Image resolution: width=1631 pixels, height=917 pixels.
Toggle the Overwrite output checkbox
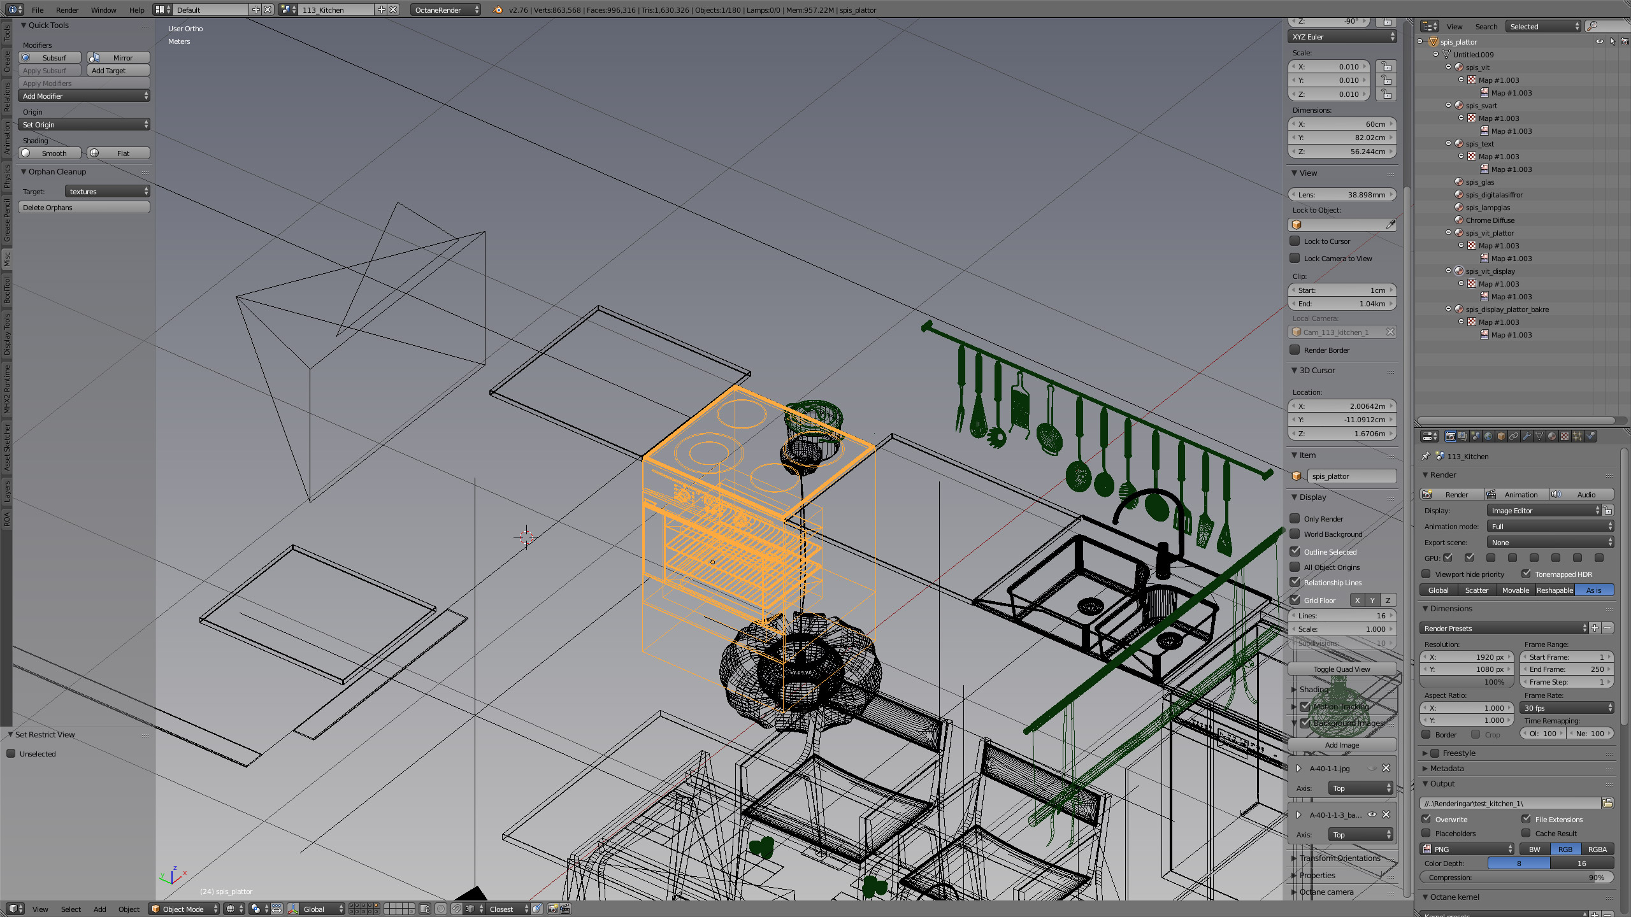(1427, 819)
